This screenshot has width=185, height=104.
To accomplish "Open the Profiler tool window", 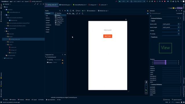I will (x=41, y=100).
